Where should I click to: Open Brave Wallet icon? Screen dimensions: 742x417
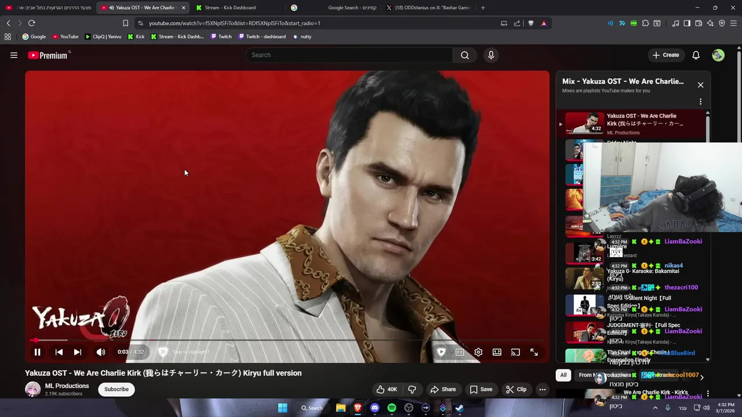[699, 23]
